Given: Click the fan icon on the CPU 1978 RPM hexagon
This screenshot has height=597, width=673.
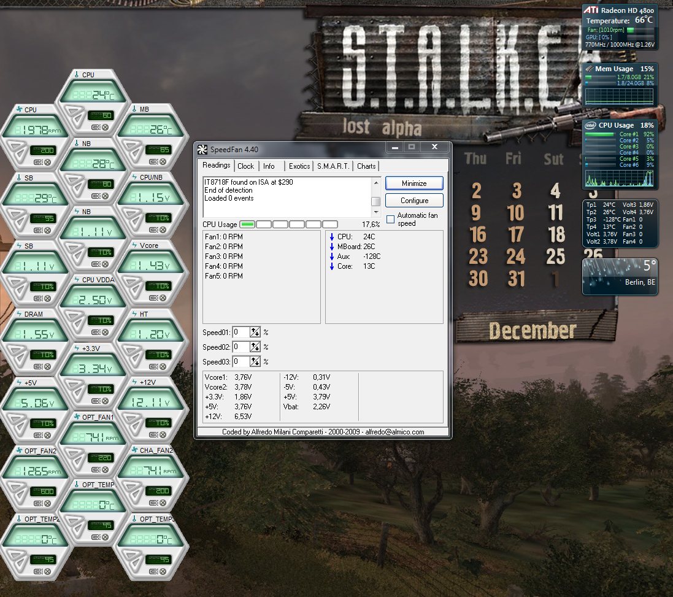Looking at the screenshot, I should click(19, 109).
